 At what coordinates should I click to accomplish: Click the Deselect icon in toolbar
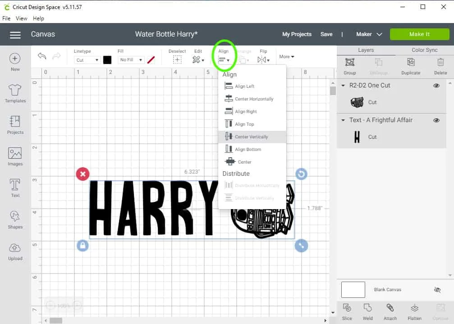tap(177, 59)
